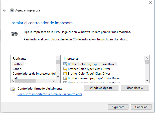This screenshot has height=113, width=155.
Task: Select Brother in the Fabricante list
Action: coord(18,64)
